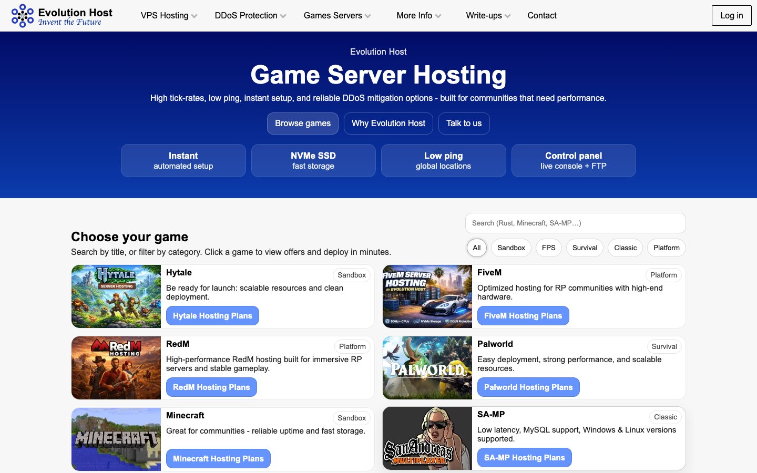757x473 pixels.
Task: Click SA-MP Hosting Plans button
Action: [524, 458]
